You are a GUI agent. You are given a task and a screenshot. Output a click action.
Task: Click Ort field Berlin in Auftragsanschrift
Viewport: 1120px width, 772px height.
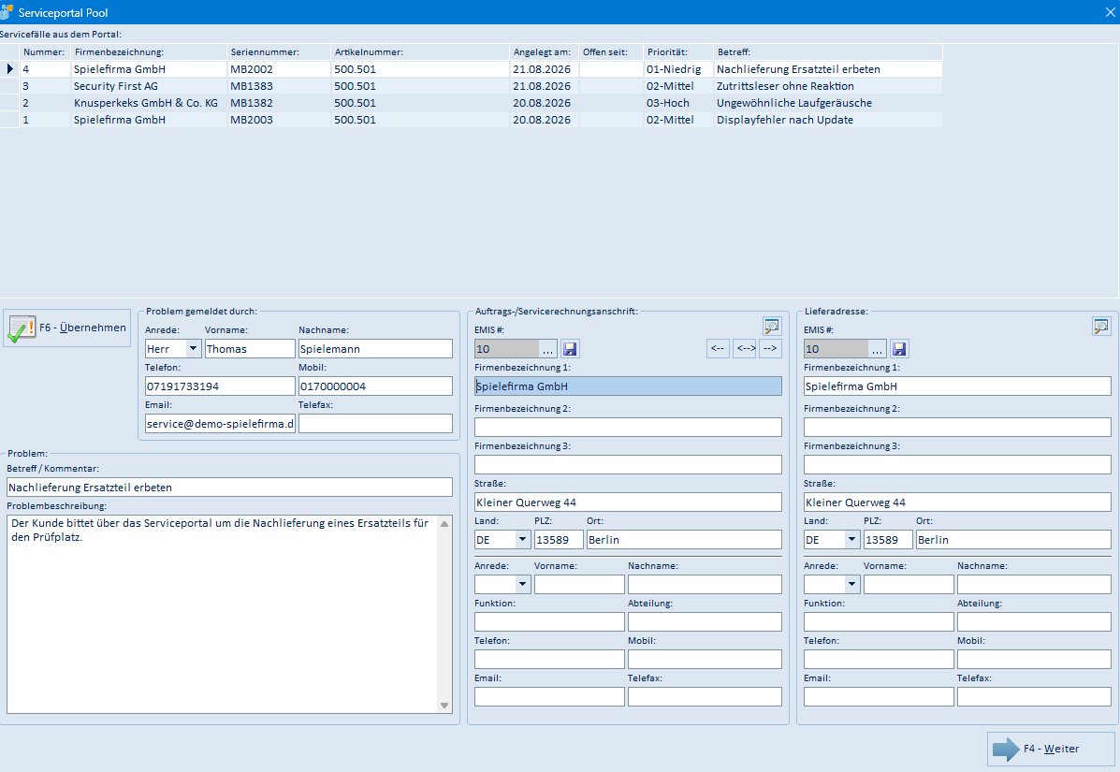point(684,539)
